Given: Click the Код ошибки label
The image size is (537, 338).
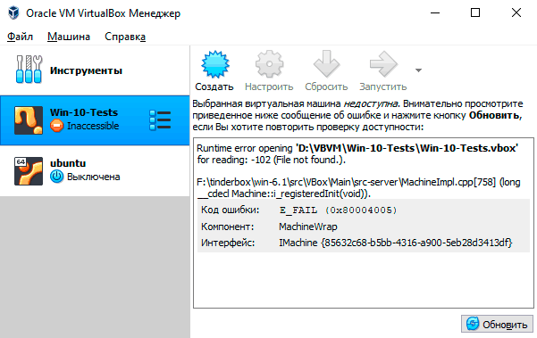Looking at the screenshot, I should (x=231, y=210).
